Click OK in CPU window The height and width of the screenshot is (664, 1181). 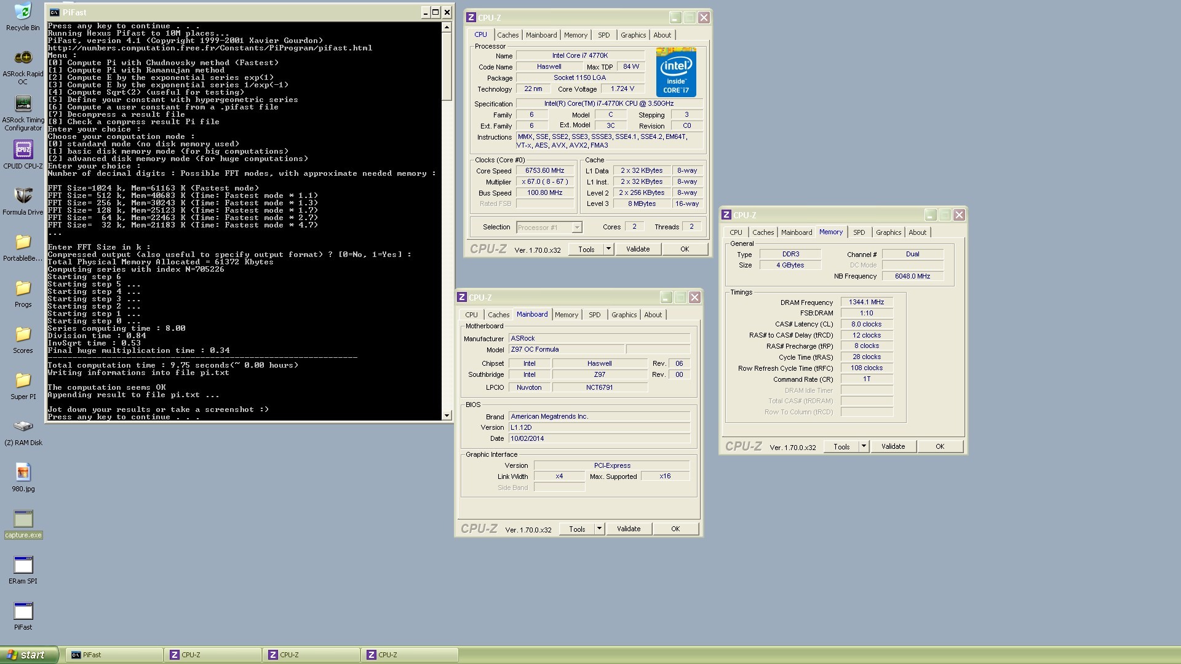click(685, 249)
